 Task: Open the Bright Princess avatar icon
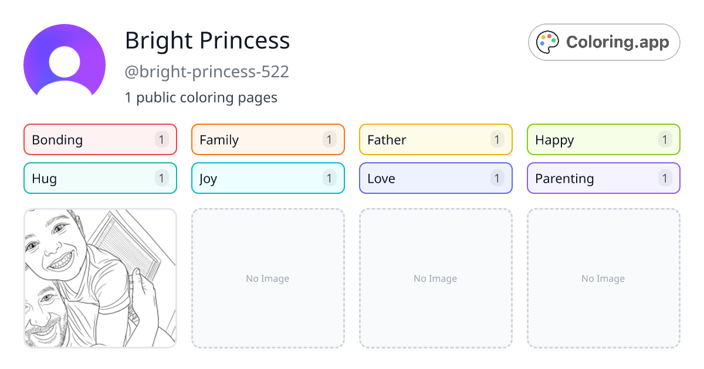[64, 63]
